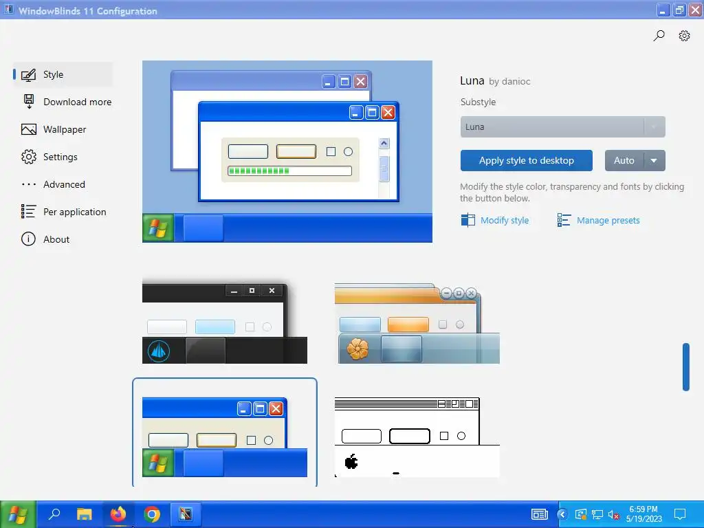
Task: Click the Advanced three-dots icon
Action: pyautogui.click(x=29, y=184)
